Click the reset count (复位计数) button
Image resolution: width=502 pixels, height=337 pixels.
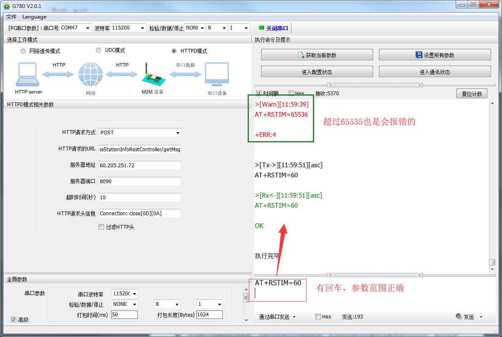472,94
